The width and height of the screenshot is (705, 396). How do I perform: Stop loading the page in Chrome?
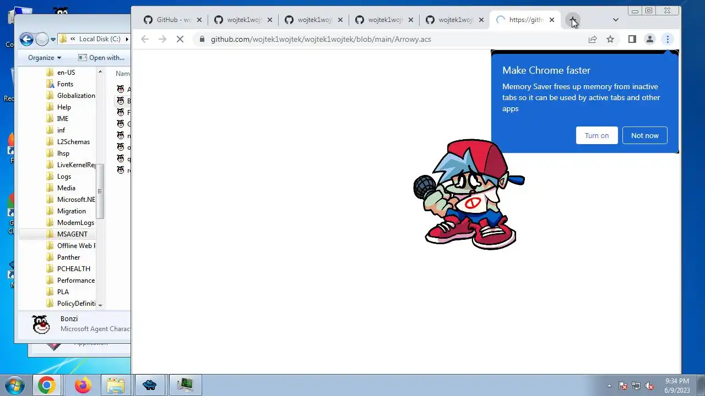click(180, 39)
